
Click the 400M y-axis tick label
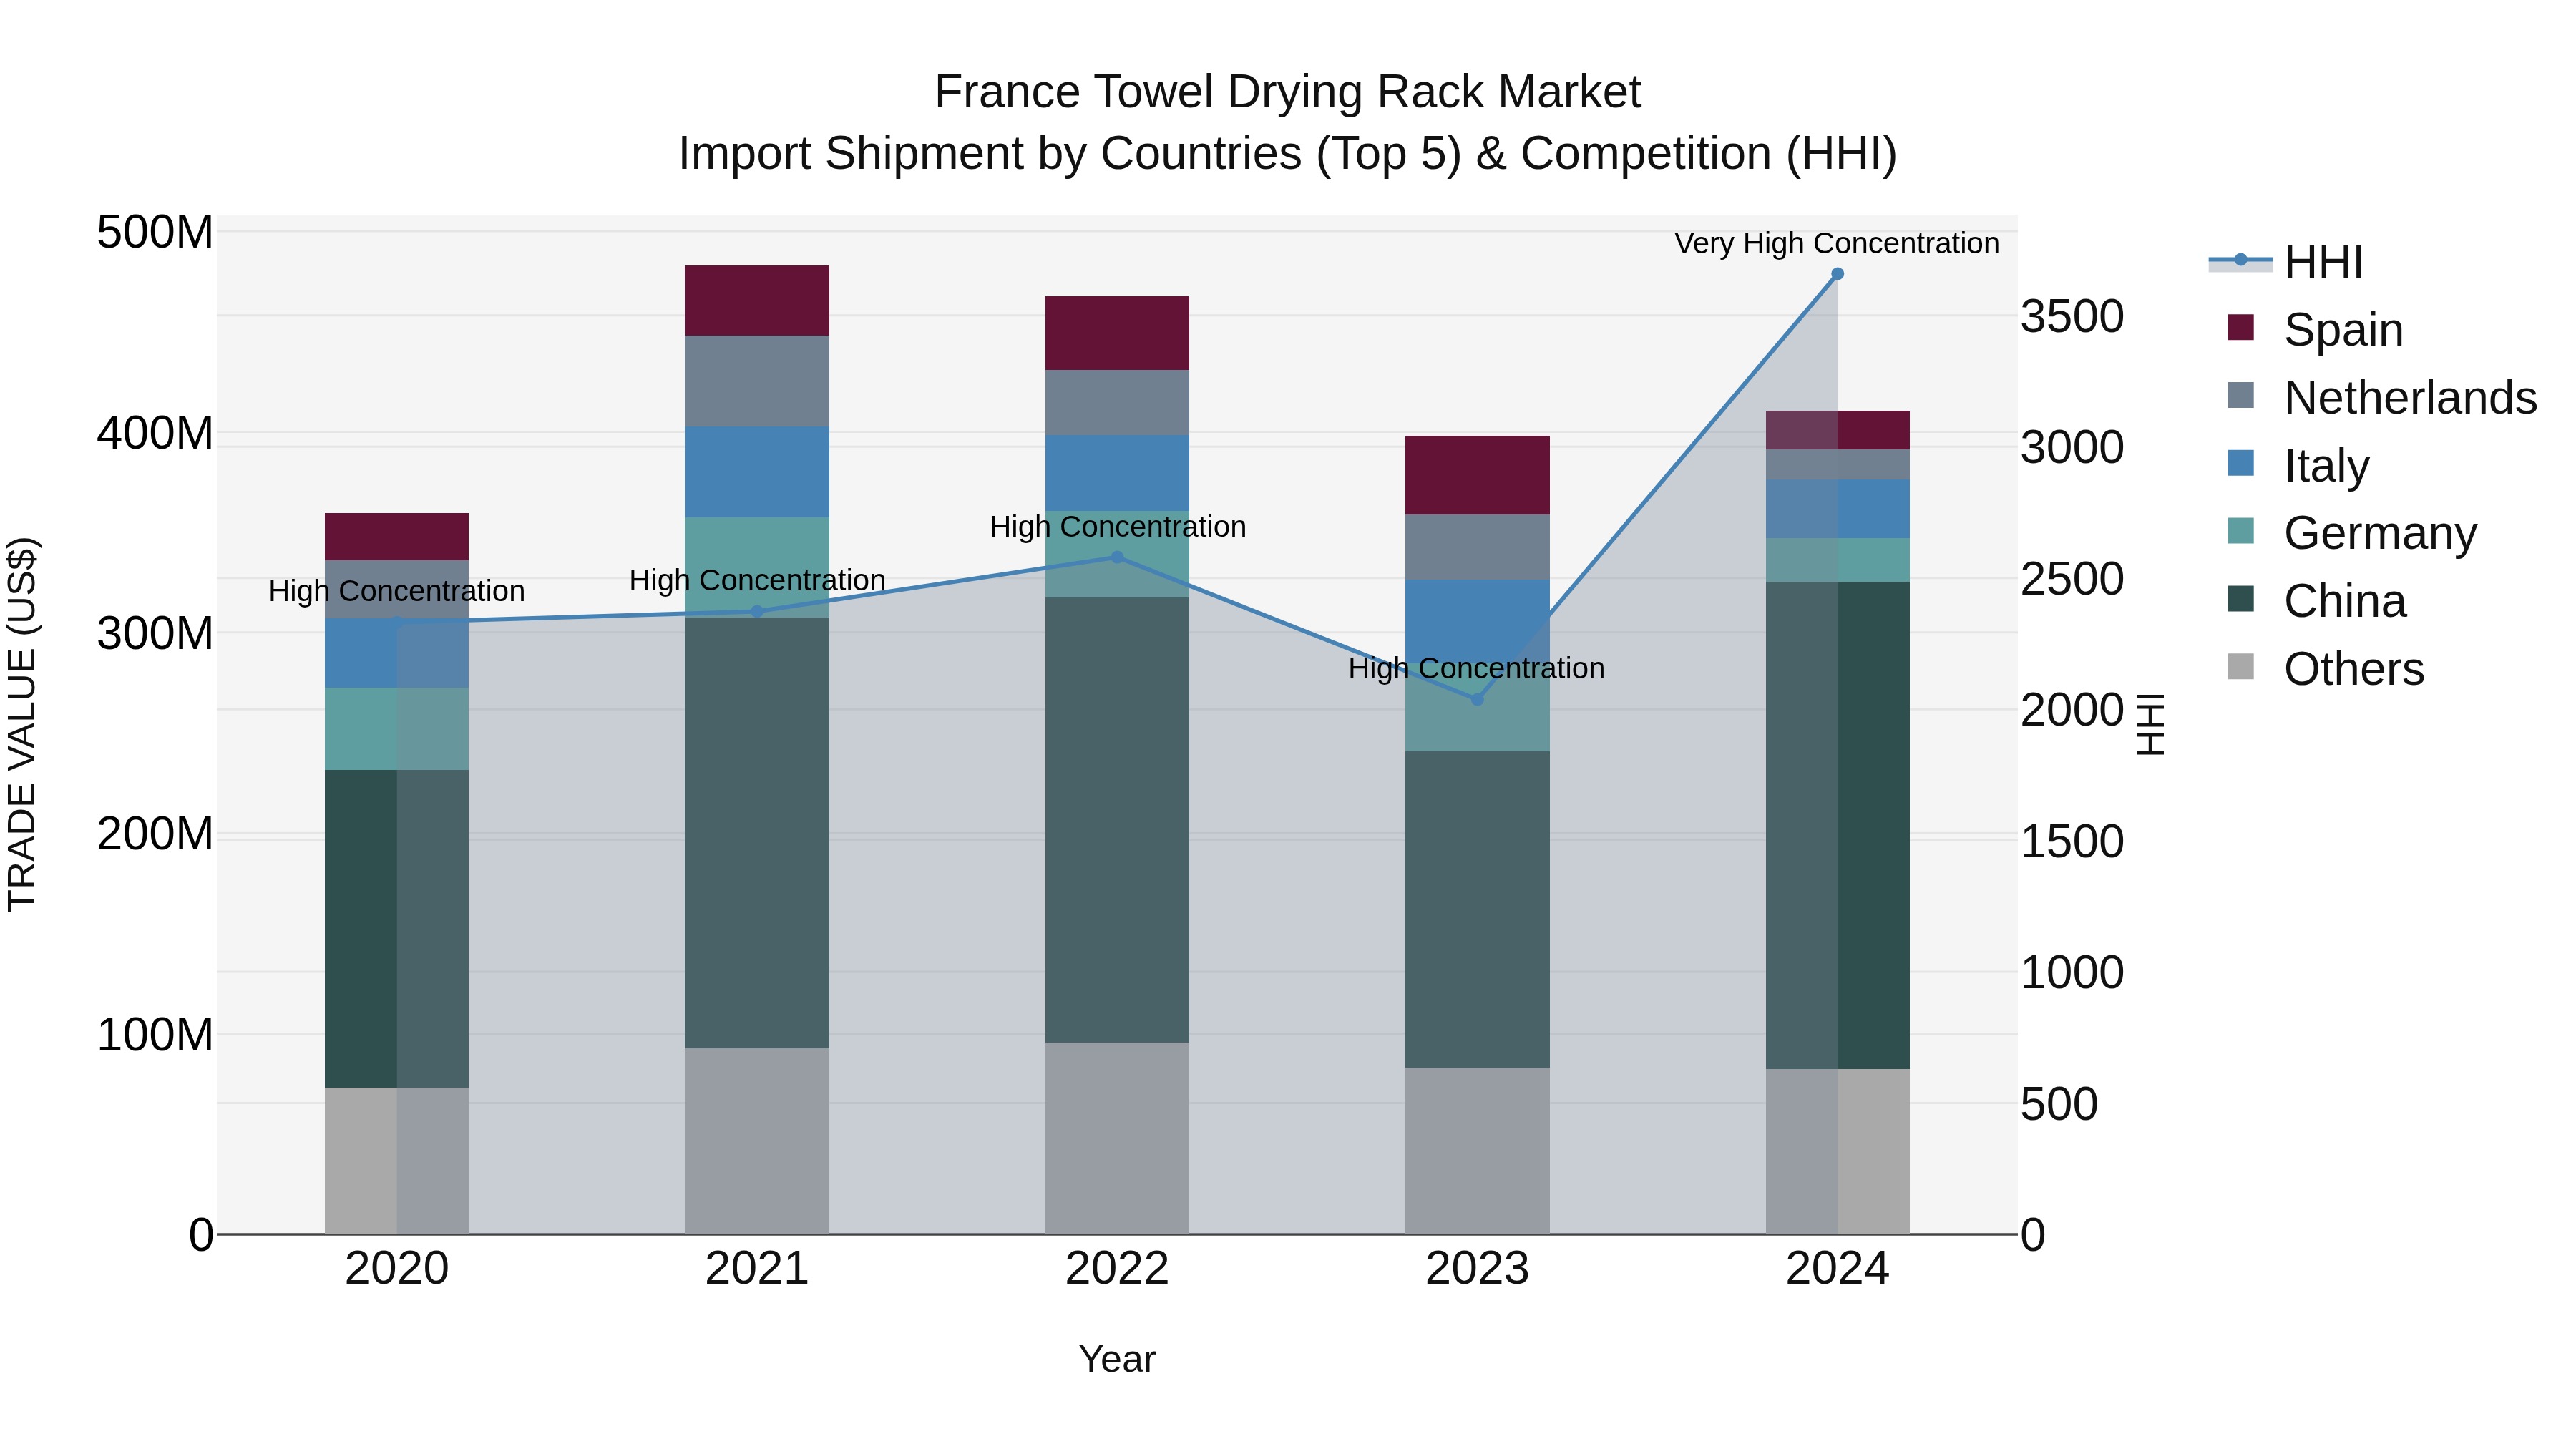coord(155,433)
